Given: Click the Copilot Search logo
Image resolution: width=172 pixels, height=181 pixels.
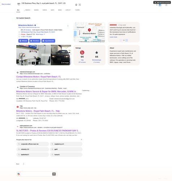Looking at the screenshot, I should 17,18.
